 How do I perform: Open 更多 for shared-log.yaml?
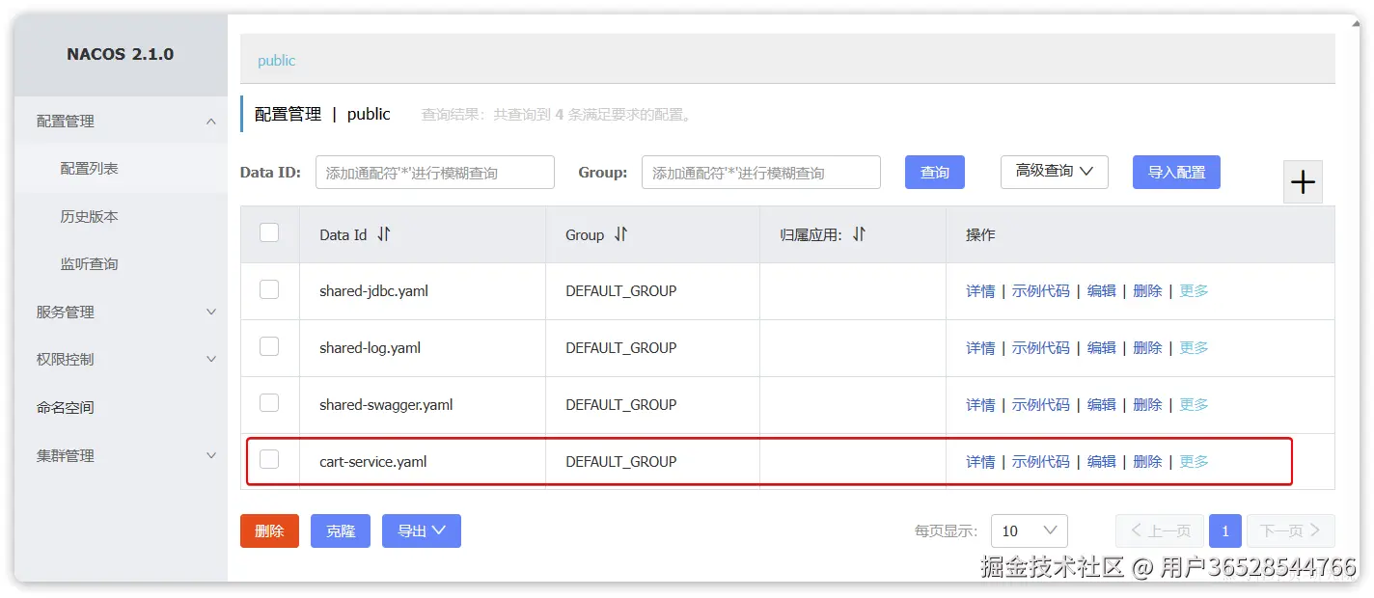[x=1194, y=348]
